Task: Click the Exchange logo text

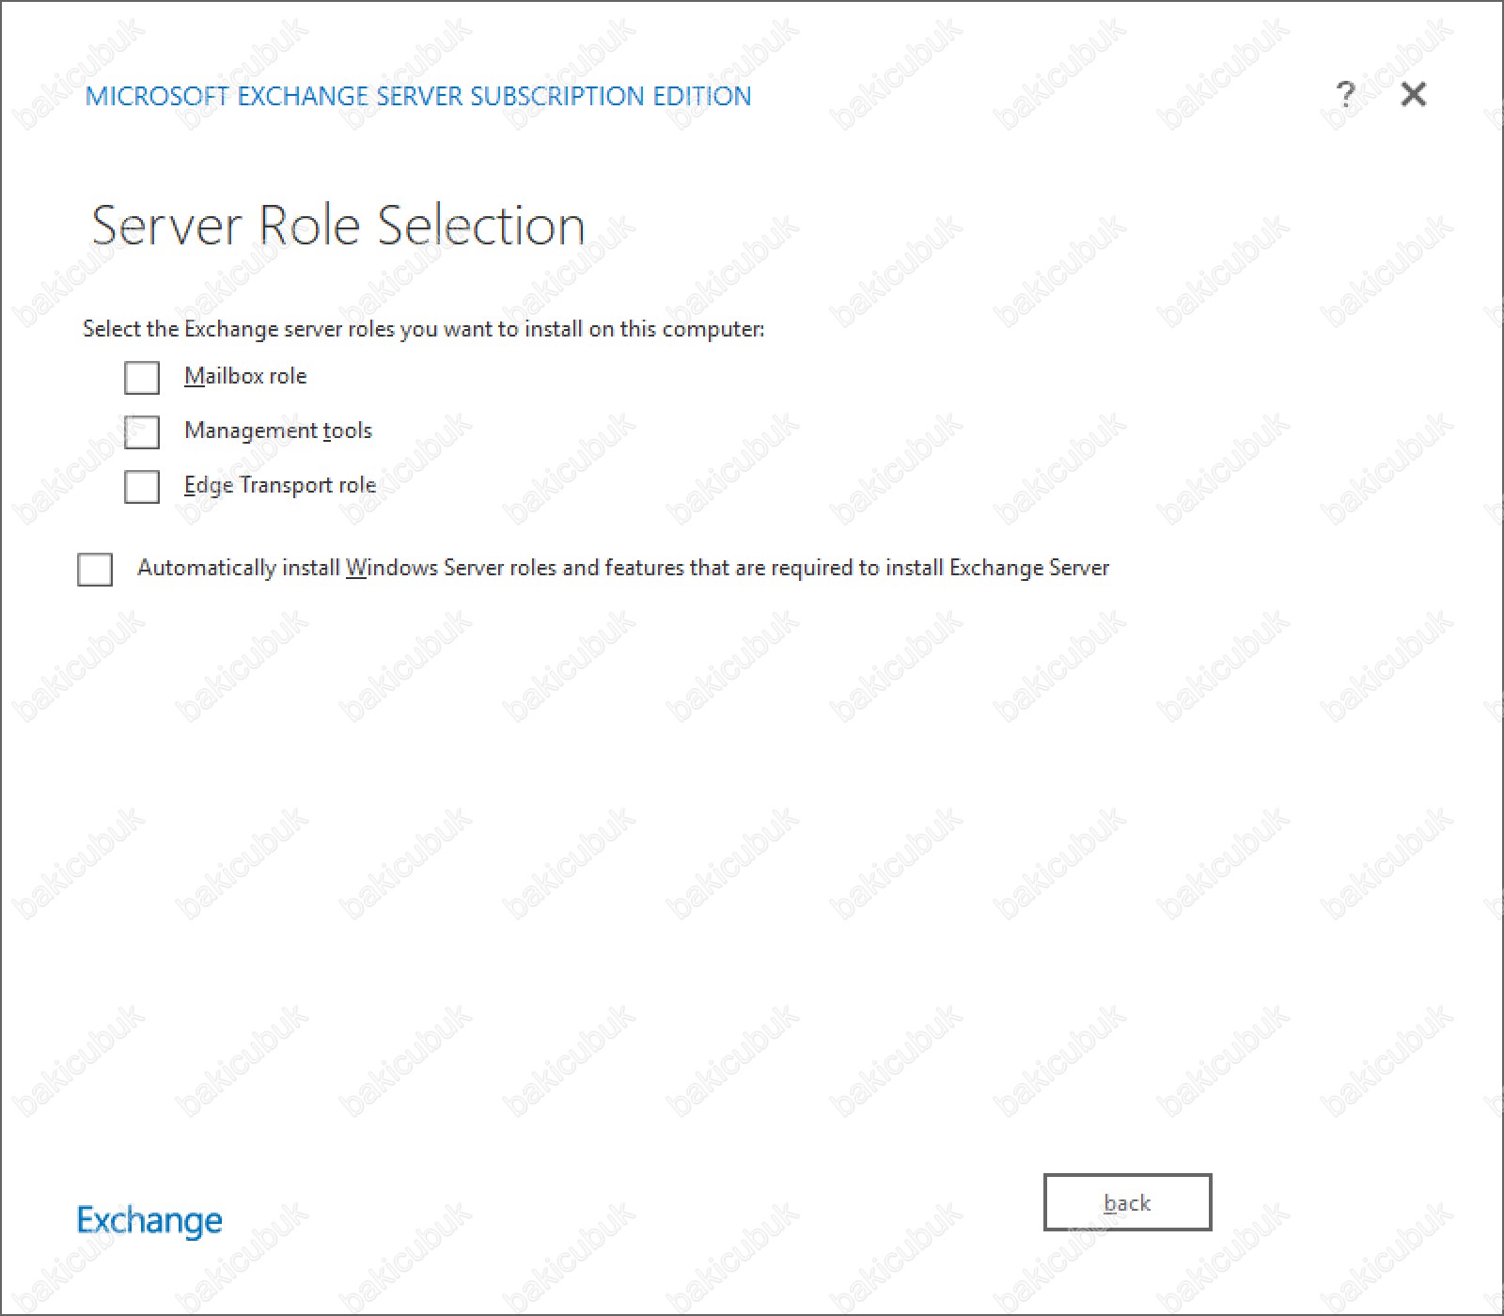Action: click(x=149, y=1220)
